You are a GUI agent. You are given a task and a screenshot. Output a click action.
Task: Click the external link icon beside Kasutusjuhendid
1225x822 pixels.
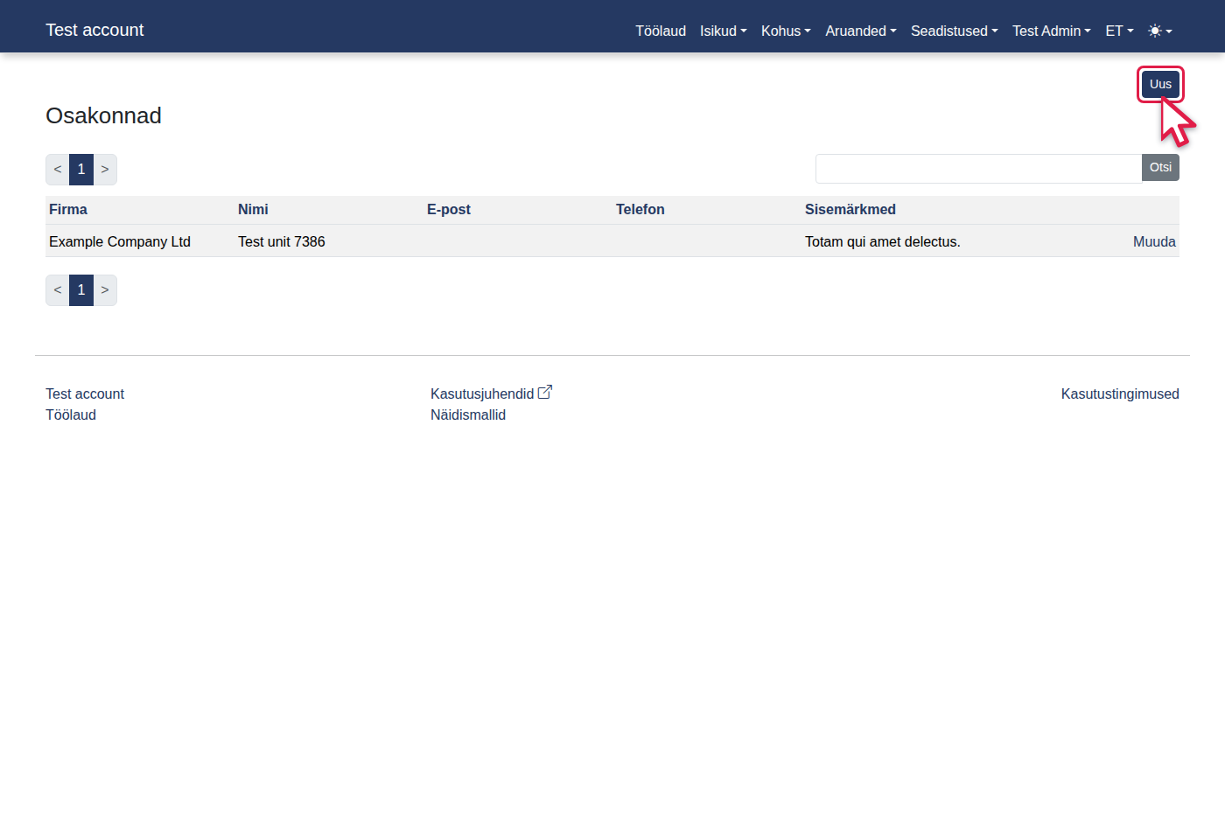(x=545, y=393)
